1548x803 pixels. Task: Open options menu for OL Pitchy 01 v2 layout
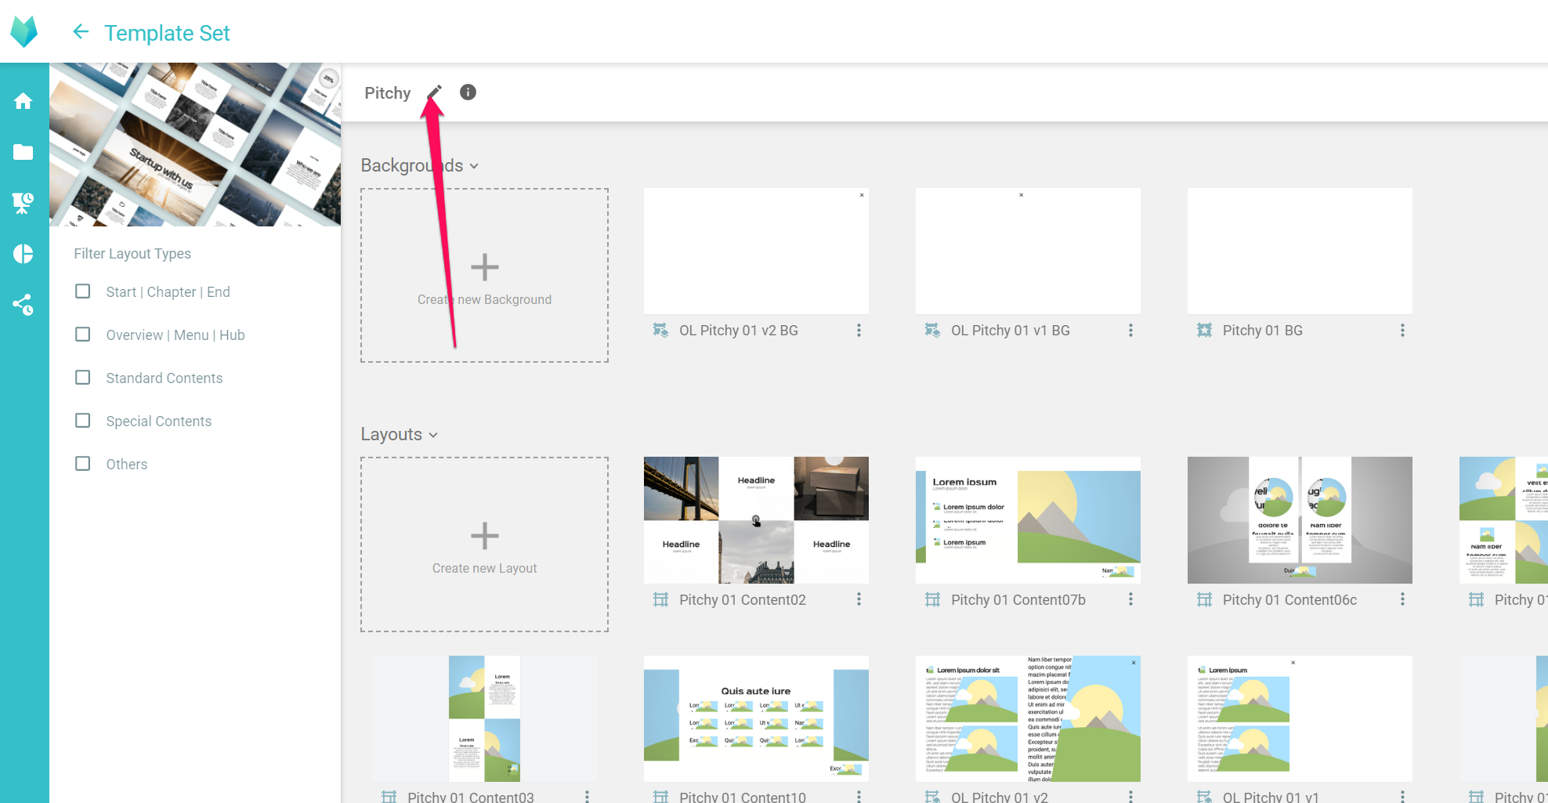(x=1130, y=796)
